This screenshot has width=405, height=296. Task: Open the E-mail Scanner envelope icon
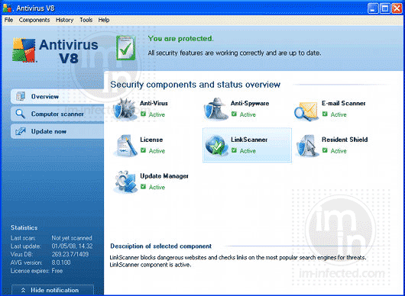(306, 111)
